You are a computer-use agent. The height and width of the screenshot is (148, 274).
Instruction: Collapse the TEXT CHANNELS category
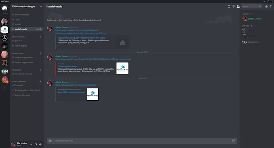[x=19, y=37]
